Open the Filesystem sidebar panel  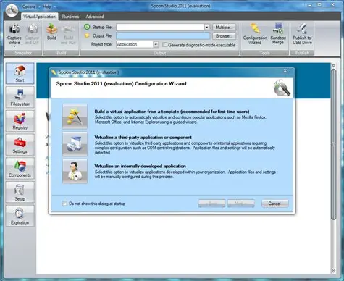point(20,97)
